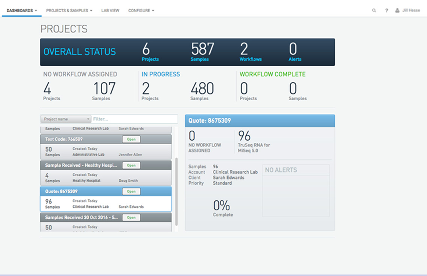Switch to Lab View
427x276 pixels.
coord(110,10)
